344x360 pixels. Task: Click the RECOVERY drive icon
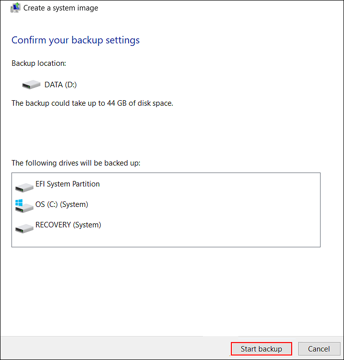[24, 227]
